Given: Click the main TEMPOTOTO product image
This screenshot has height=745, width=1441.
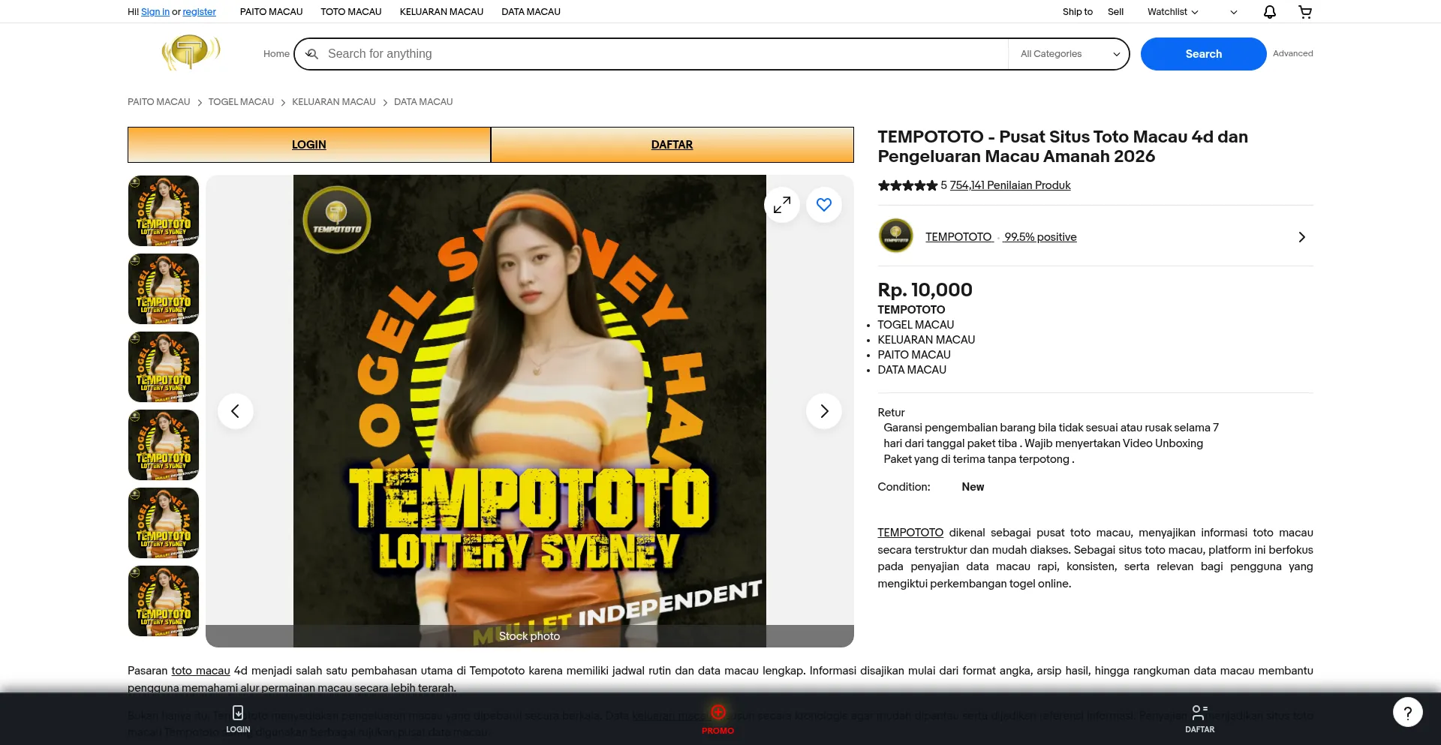Looking at the screenshot, I should pos(530,411).
